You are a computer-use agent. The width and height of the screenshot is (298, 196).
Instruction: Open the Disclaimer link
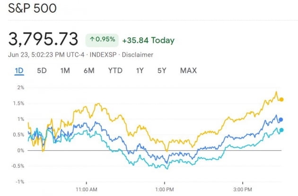tap(138, 54)
